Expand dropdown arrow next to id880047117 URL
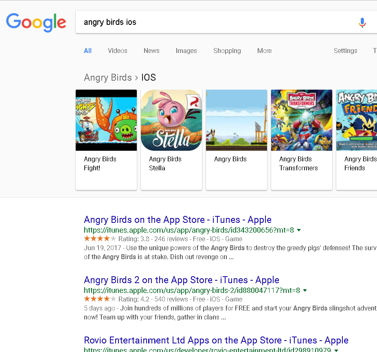The image size is (377, 352). pyautogui.click(x=305, y=290)
